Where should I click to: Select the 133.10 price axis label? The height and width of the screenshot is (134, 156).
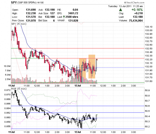click(149, 27)
